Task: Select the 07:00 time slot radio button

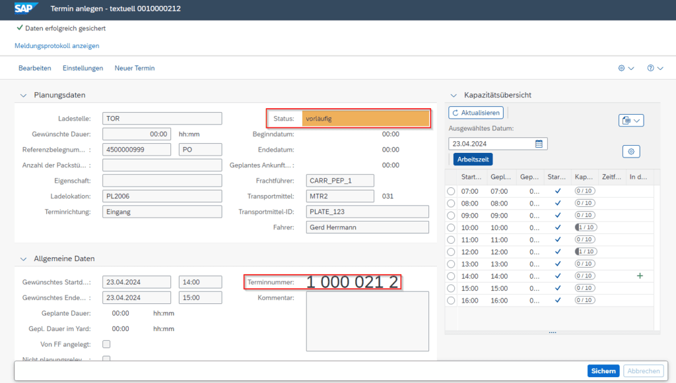Action: click(x=451, y=191)
